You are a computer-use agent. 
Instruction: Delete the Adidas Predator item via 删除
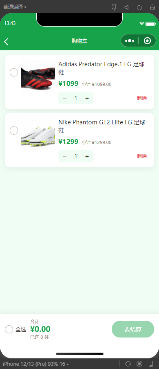(x=142, y=98)
